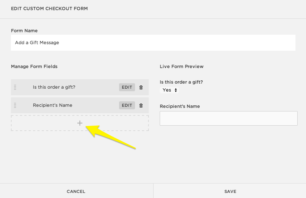Click the "Edit Custom Checkout Form" title

(49, 8)
